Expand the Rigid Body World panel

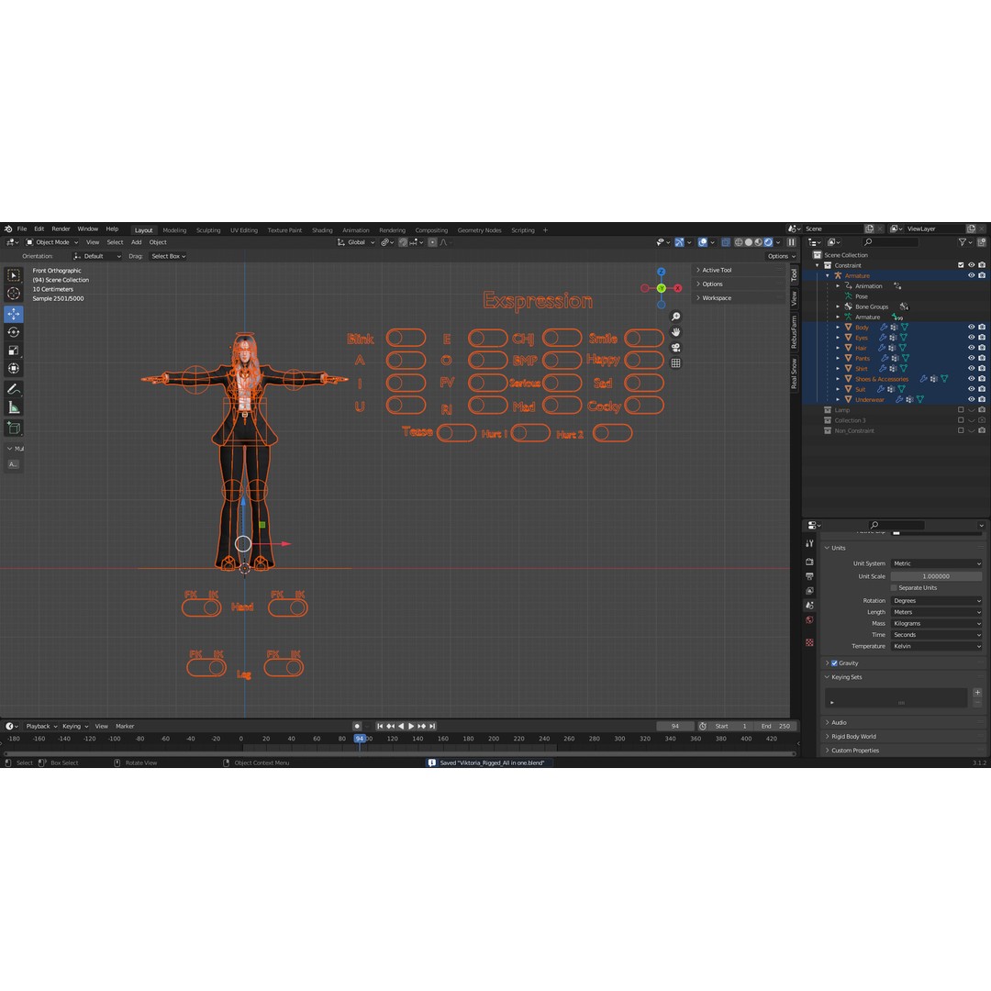click(x=853, y=736)
